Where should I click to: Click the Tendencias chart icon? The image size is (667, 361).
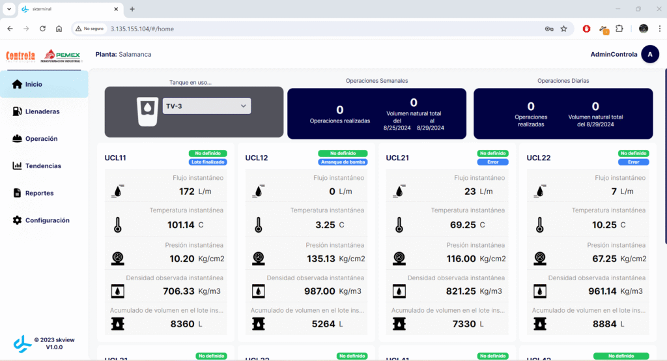click(18, 166)
